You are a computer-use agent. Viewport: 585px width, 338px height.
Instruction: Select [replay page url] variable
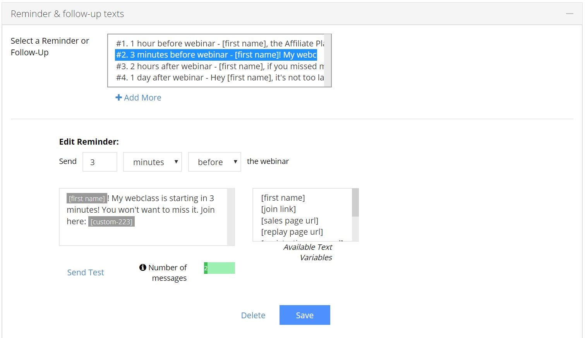(291, 232)
